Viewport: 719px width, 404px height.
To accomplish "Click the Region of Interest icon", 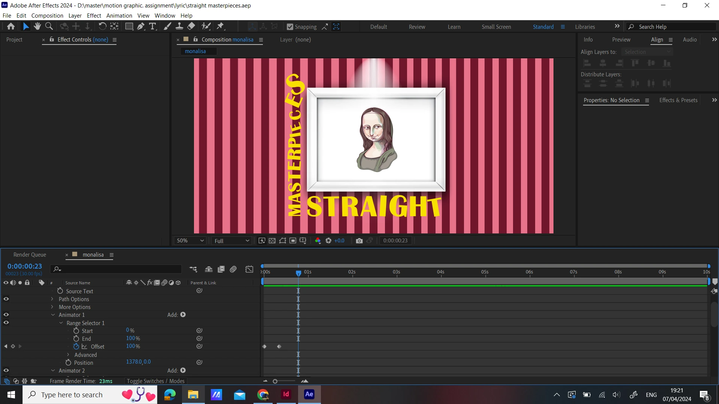I will (x=293, y=241).
